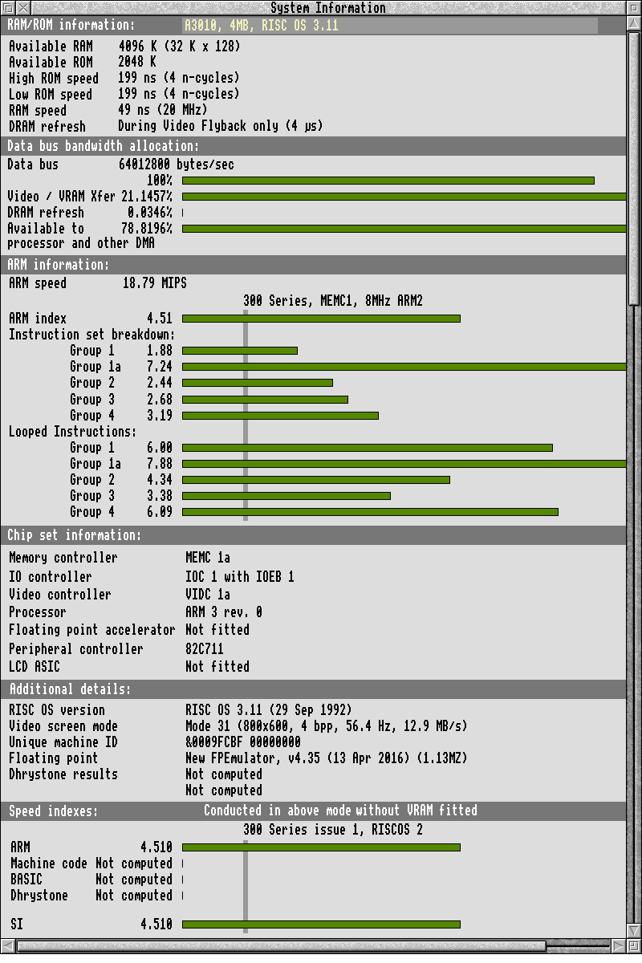Click the vertical scroll up arrow
This screenshot has height=963, width=642.
(x=634, y=24)
